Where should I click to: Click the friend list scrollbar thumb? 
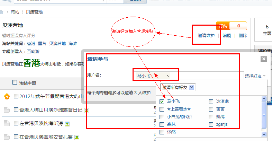[x=264, y=115]
